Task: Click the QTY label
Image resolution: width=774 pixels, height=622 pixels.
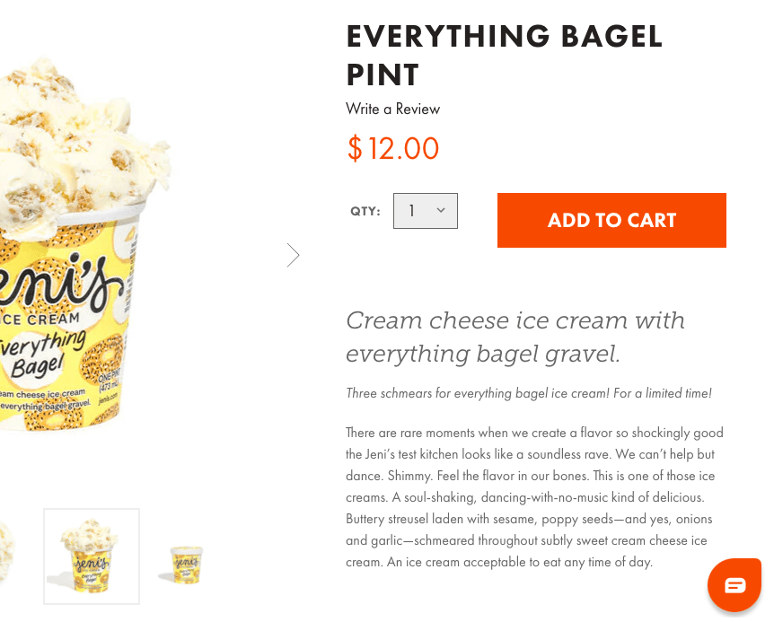Action: 365,211
